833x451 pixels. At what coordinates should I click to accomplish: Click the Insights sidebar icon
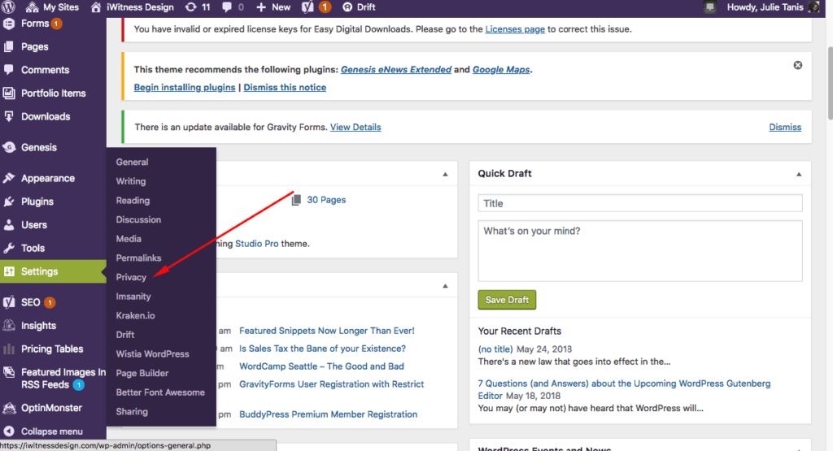click(8, 325)
